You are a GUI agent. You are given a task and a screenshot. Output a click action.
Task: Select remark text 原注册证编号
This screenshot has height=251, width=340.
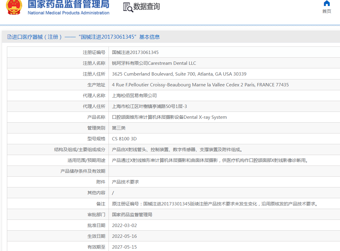click(215, 204)
